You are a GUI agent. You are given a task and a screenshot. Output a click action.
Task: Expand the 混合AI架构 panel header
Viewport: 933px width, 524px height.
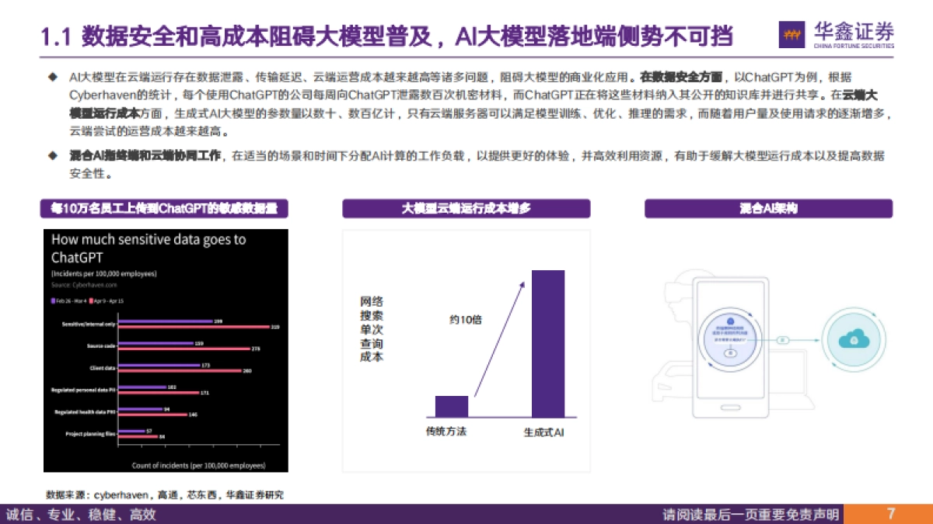770,209
